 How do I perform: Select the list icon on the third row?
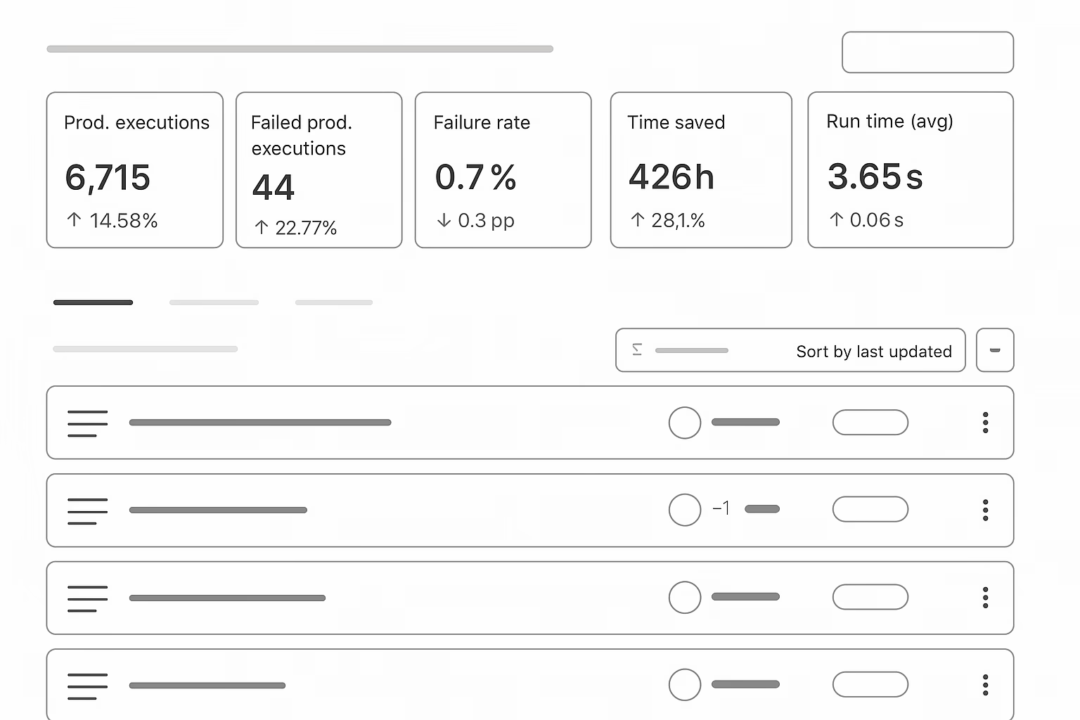(87, 598)
